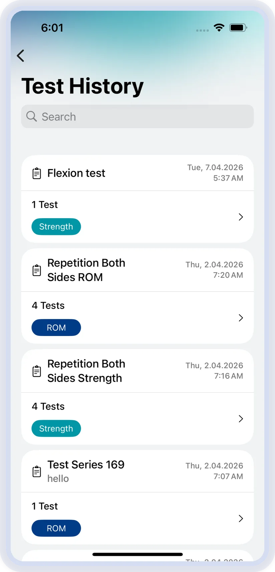Viewport: 275px width, 572px height.
Task: Tap the search magnifier icon
Action: (31, 116)
